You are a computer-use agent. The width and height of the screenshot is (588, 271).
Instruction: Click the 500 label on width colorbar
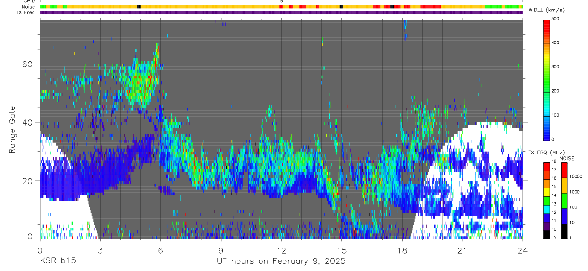[x=556, y=19]
